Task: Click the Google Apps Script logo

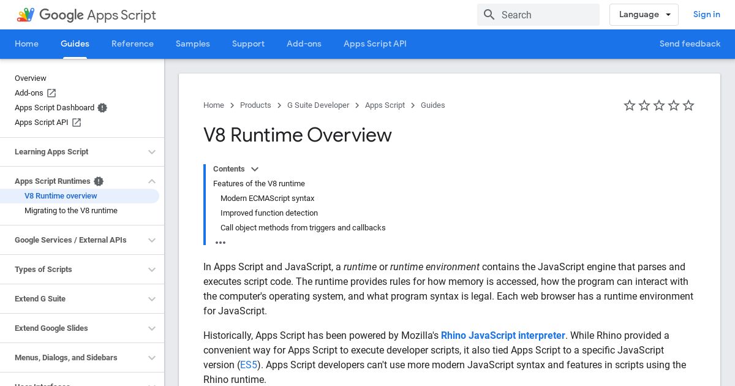Action: tap(86, 15)
